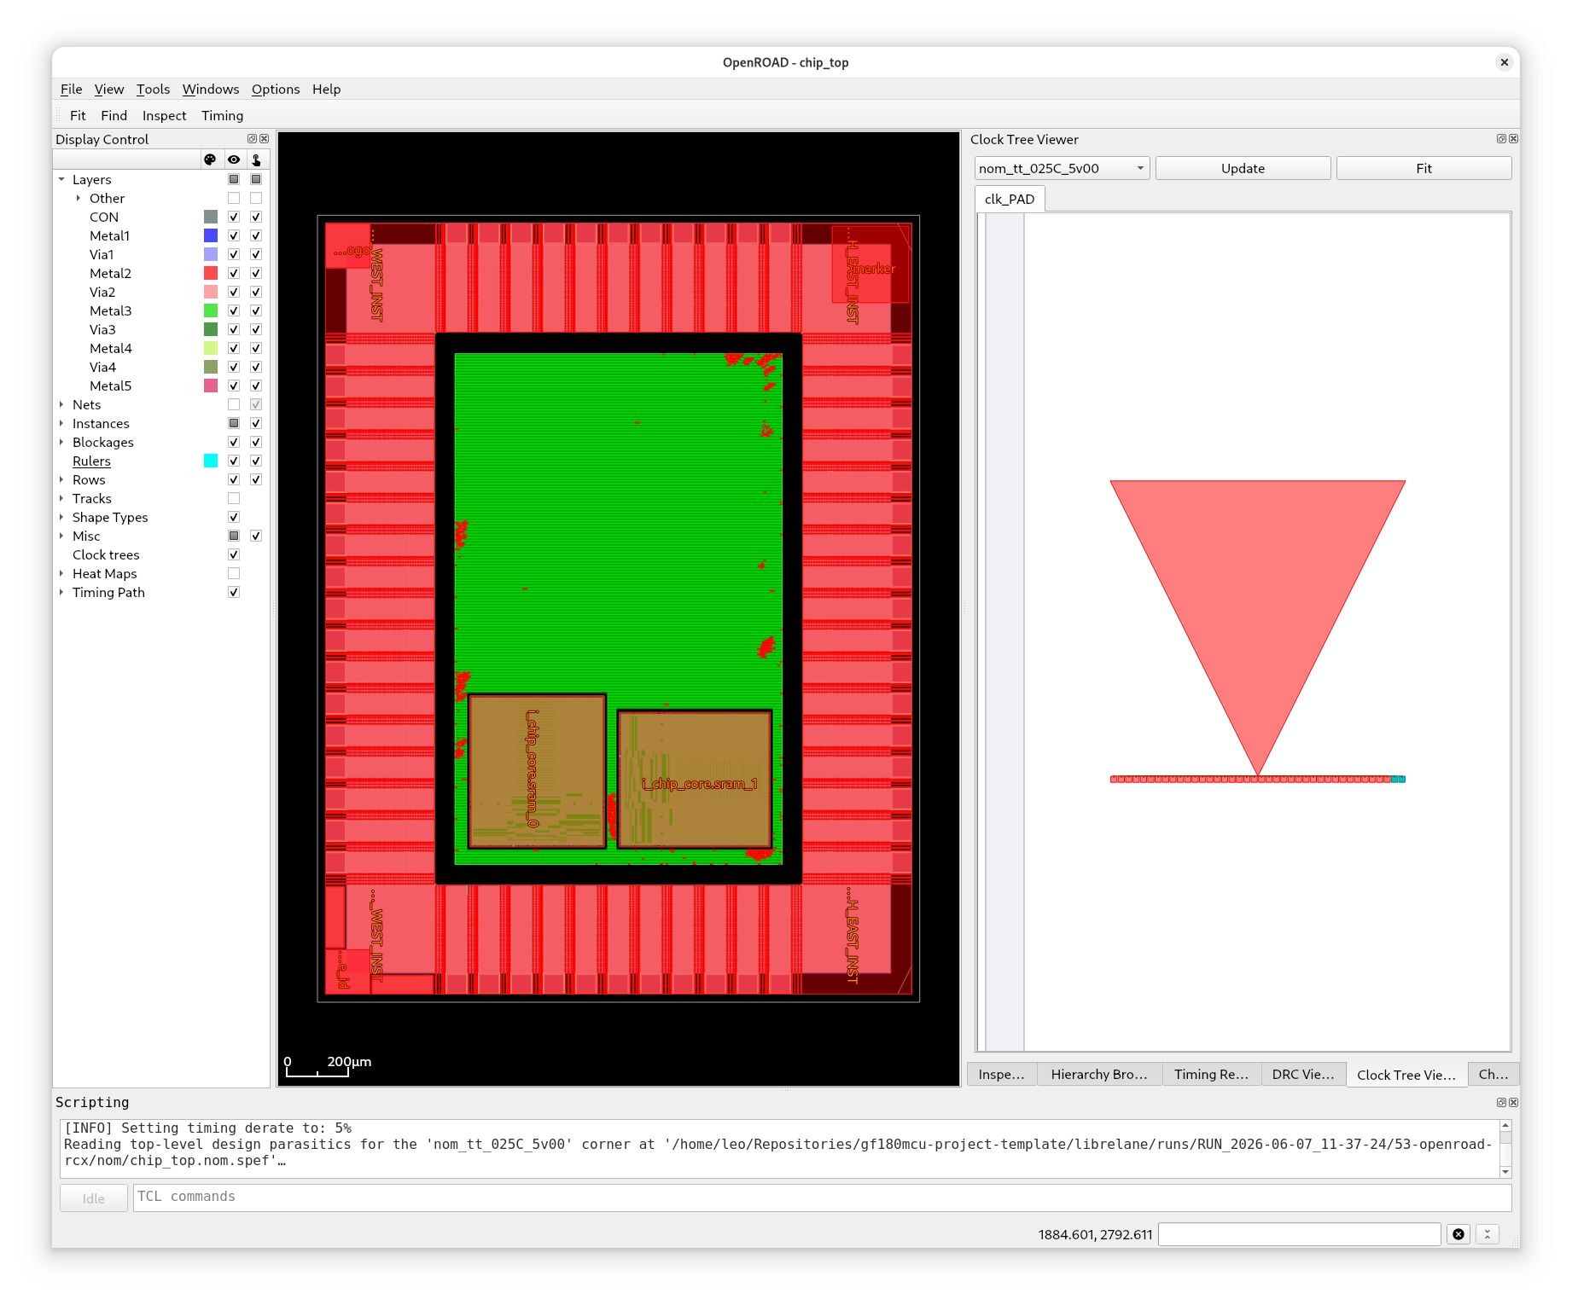Image resolution: width=1572 pixels, height=1305 pixels.
Task: Click the selectable pointer column icon
Action: (256, 159)
